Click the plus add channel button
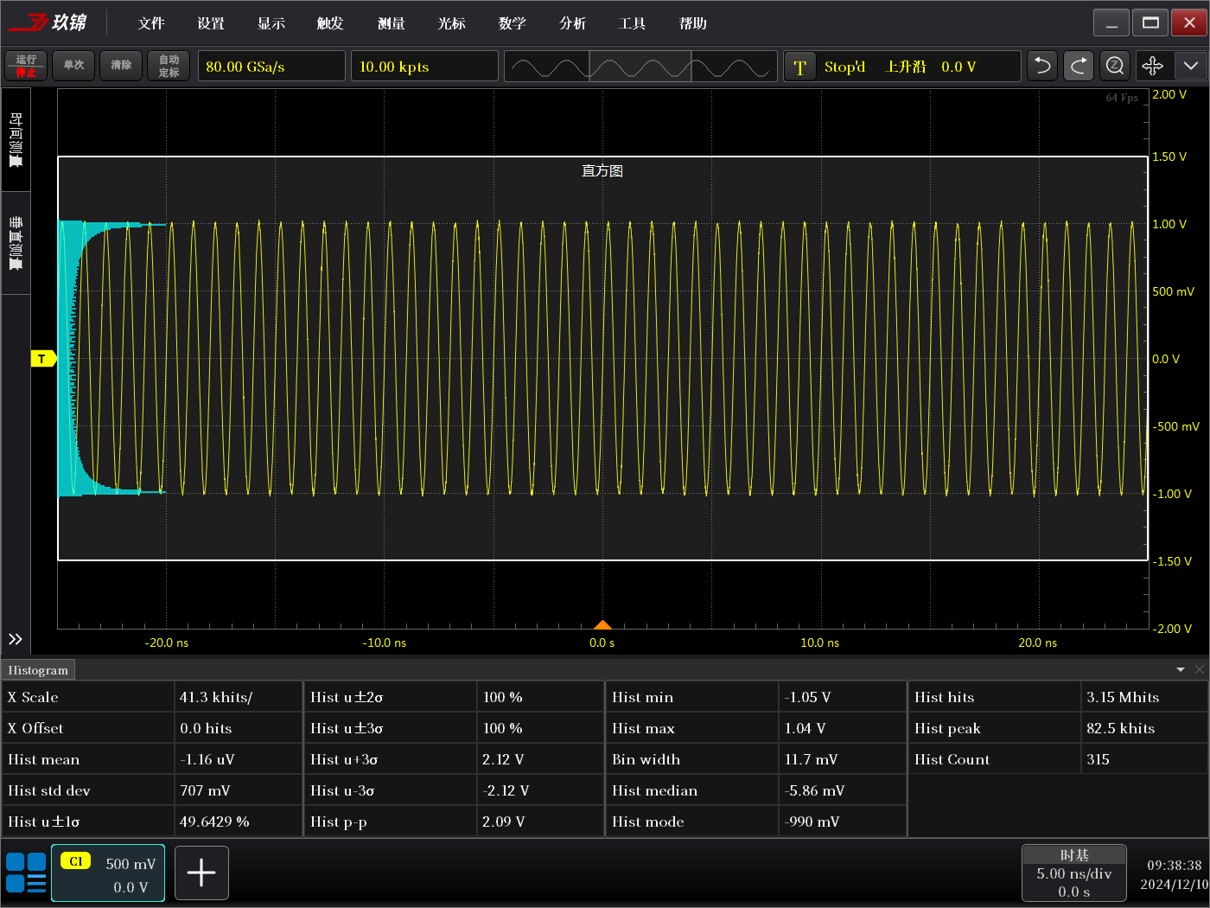1210x908 pixels. click(x=201, y=873)
